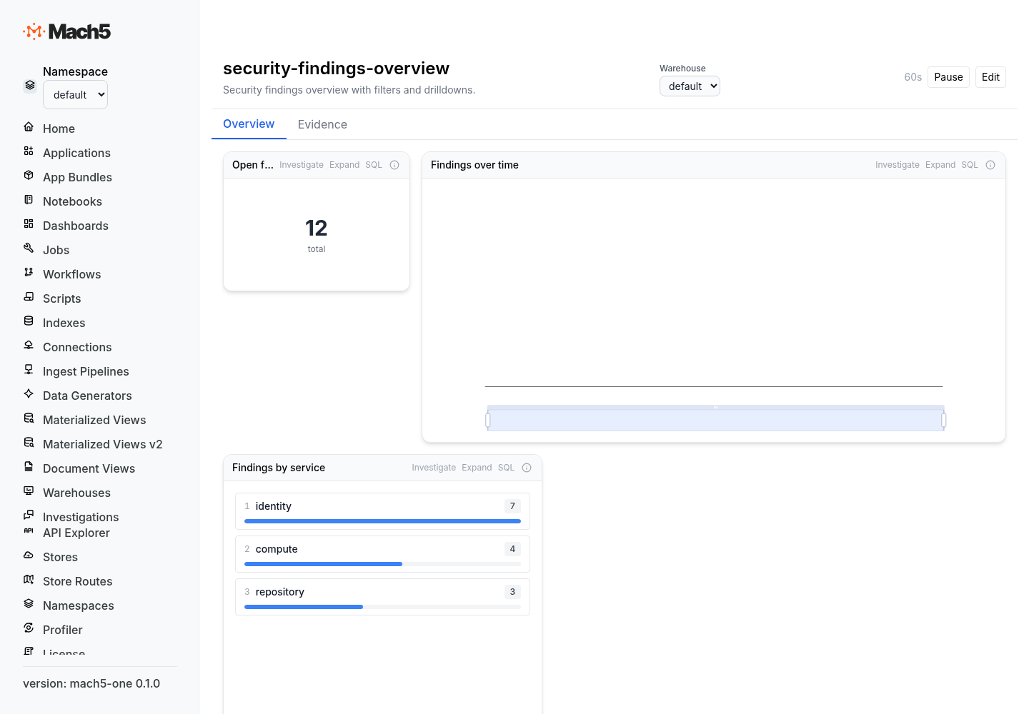Click the Stores sidebar icon

[29, 555]
